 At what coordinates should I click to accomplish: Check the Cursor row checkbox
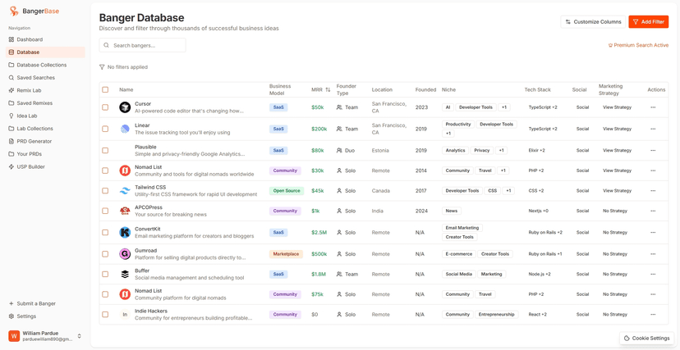pyautogui.click(x=105, y=107)
